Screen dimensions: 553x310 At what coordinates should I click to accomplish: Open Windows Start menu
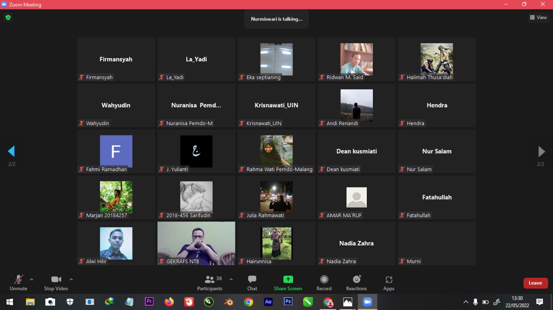(x=10, y=302)
